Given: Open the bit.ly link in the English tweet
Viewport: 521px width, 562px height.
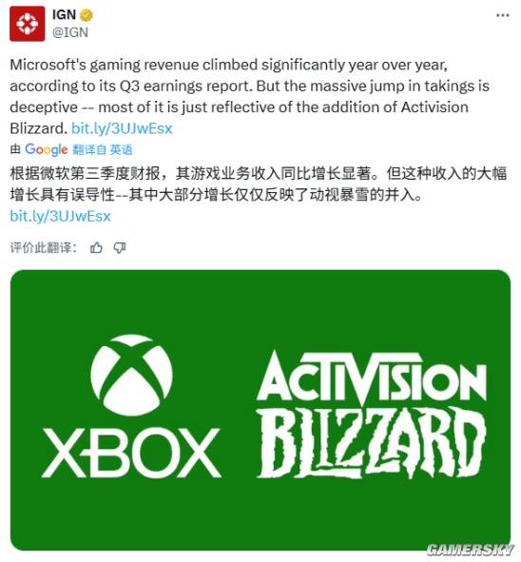Looking at the screenshot, I should coord(122,128).
